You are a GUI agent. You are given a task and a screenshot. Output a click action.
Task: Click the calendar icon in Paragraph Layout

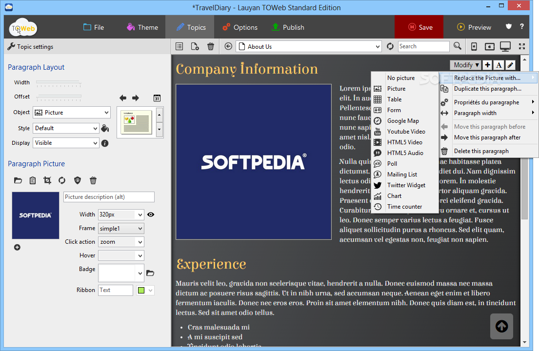point(157,98)
